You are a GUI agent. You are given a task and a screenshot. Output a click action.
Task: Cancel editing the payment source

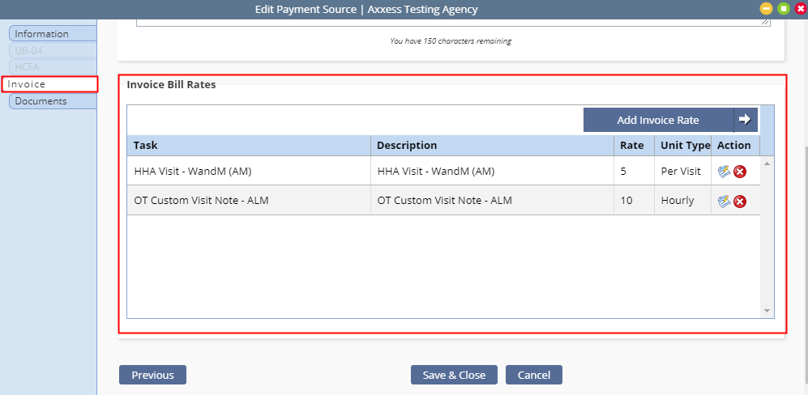pyautogui.click(x=534, y=375)
